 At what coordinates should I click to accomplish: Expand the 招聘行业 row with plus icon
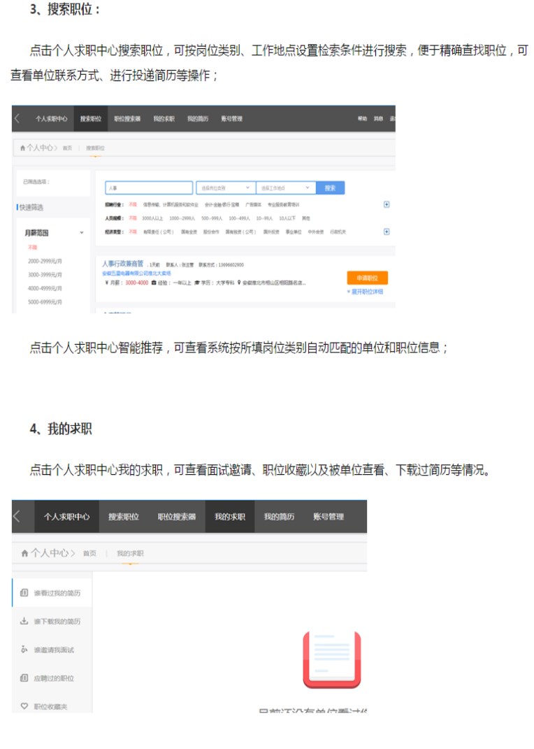(x=387, y=204)
